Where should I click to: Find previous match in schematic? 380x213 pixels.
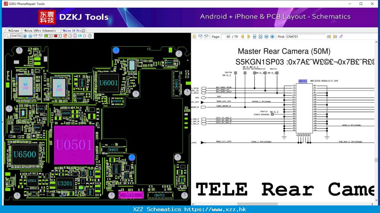[x=329, y=36]
